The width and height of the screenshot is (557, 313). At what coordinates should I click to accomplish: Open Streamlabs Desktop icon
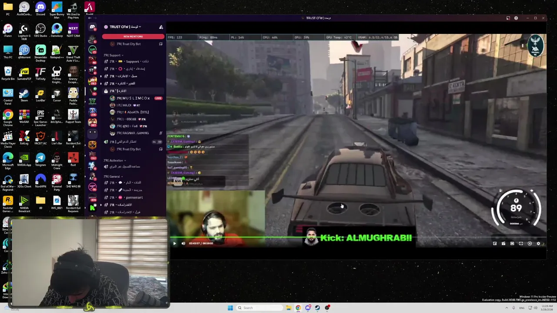pos(40,53)
